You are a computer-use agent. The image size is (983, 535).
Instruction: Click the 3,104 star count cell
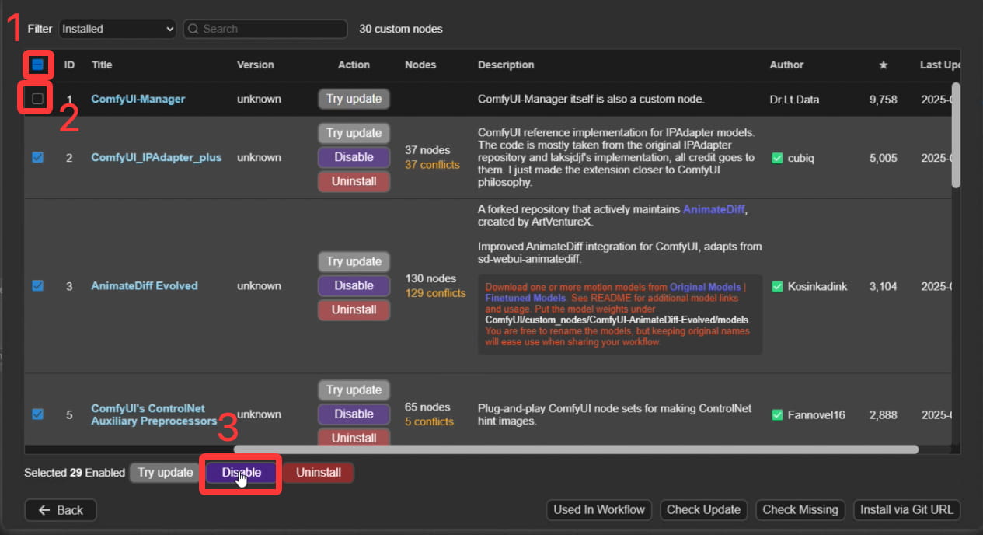(884, 286)
